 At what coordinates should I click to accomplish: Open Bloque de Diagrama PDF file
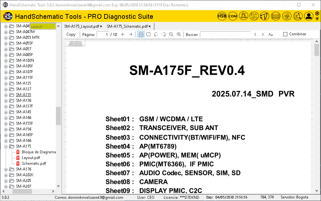tap(39, 152)
